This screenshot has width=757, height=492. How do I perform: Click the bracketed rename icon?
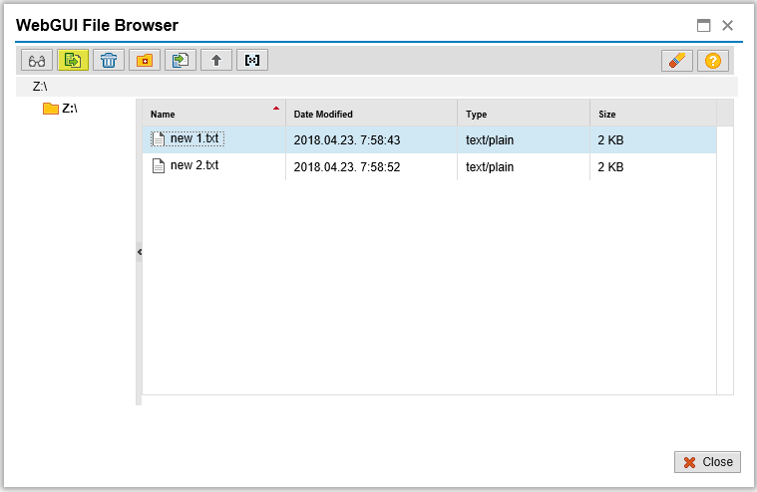[x=252, y=60]
